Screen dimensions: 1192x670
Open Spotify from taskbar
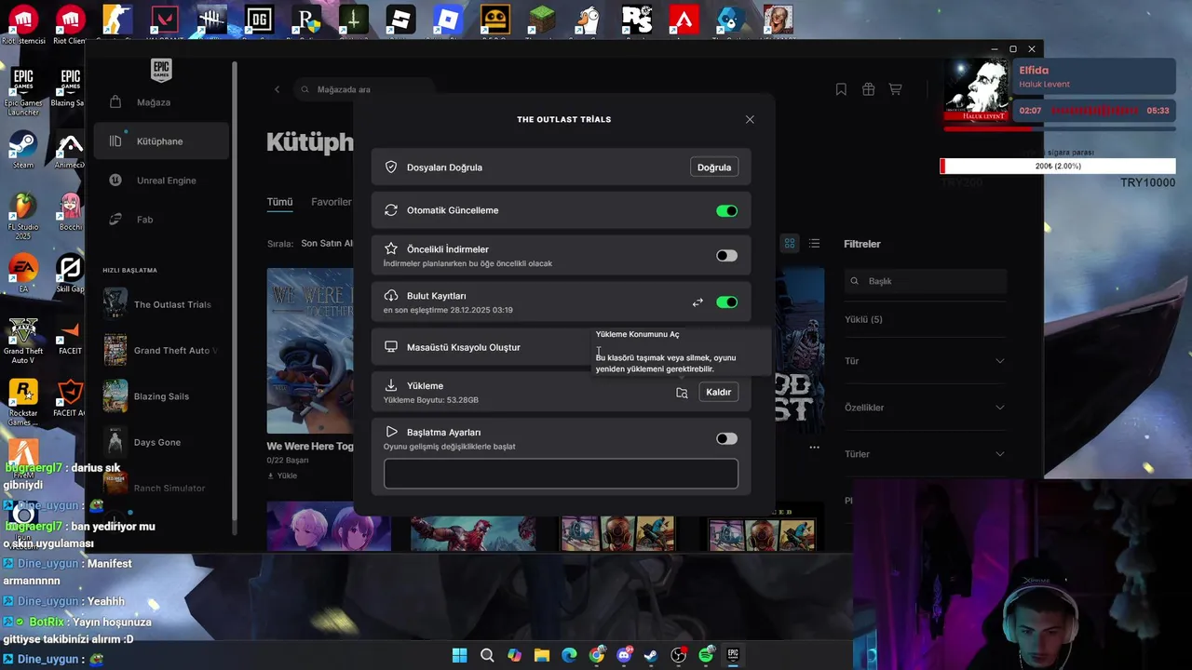click(x=706, y=655)
